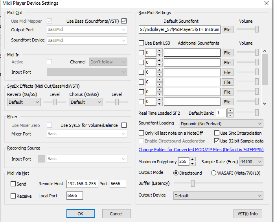
Task: Click the first additional soundfont path field
Action: point(192,52)
